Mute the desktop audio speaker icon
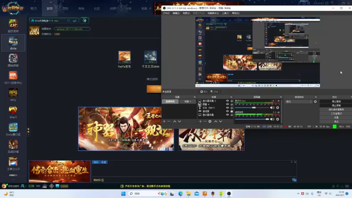The width and height of the screenshot is (352, 198). coord(272,119)
